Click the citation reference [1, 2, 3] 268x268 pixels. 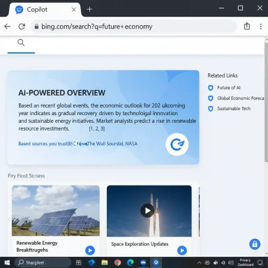coord(97,128)
